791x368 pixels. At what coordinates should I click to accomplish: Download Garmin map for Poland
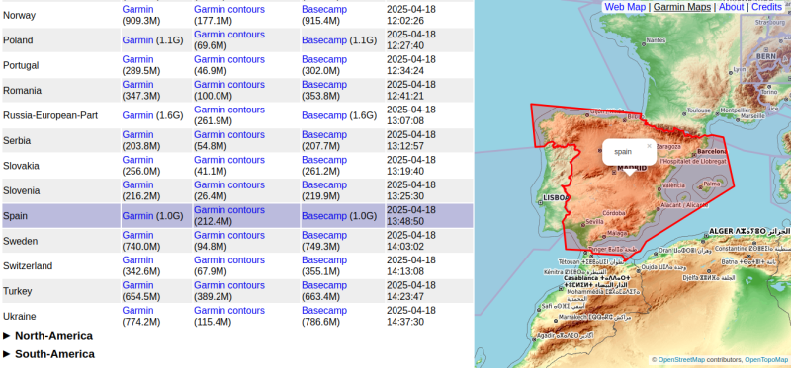click(137, 40)
